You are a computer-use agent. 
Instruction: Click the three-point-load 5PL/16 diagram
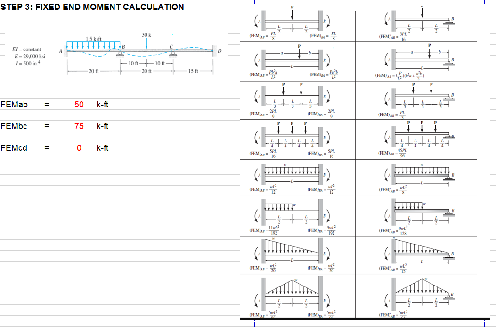[x=292, y=139]
